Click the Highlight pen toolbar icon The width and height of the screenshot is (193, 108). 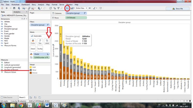[x=94, y=8]
